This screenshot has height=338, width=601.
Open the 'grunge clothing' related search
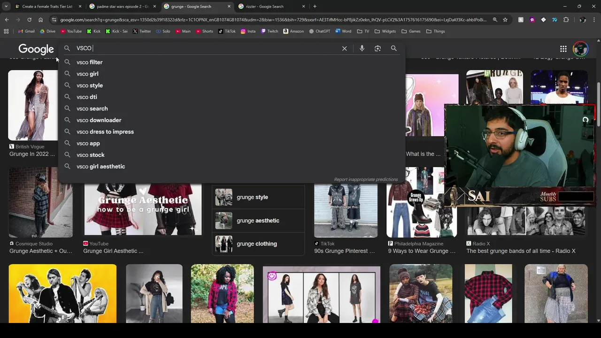click(x=259, y=244)
